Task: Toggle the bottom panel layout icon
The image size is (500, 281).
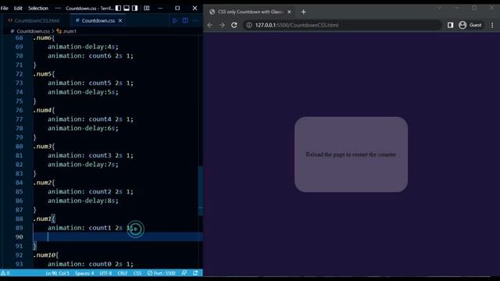Action: (x=127, y=9)
